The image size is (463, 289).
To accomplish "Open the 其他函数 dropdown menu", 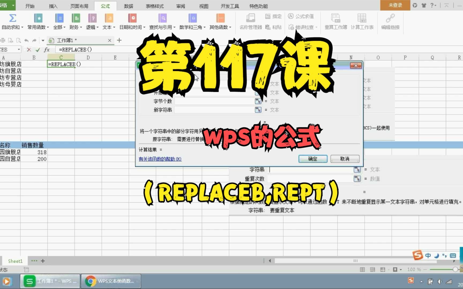I will (220, 21).
